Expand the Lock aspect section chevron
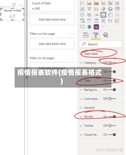 (81, 99)
